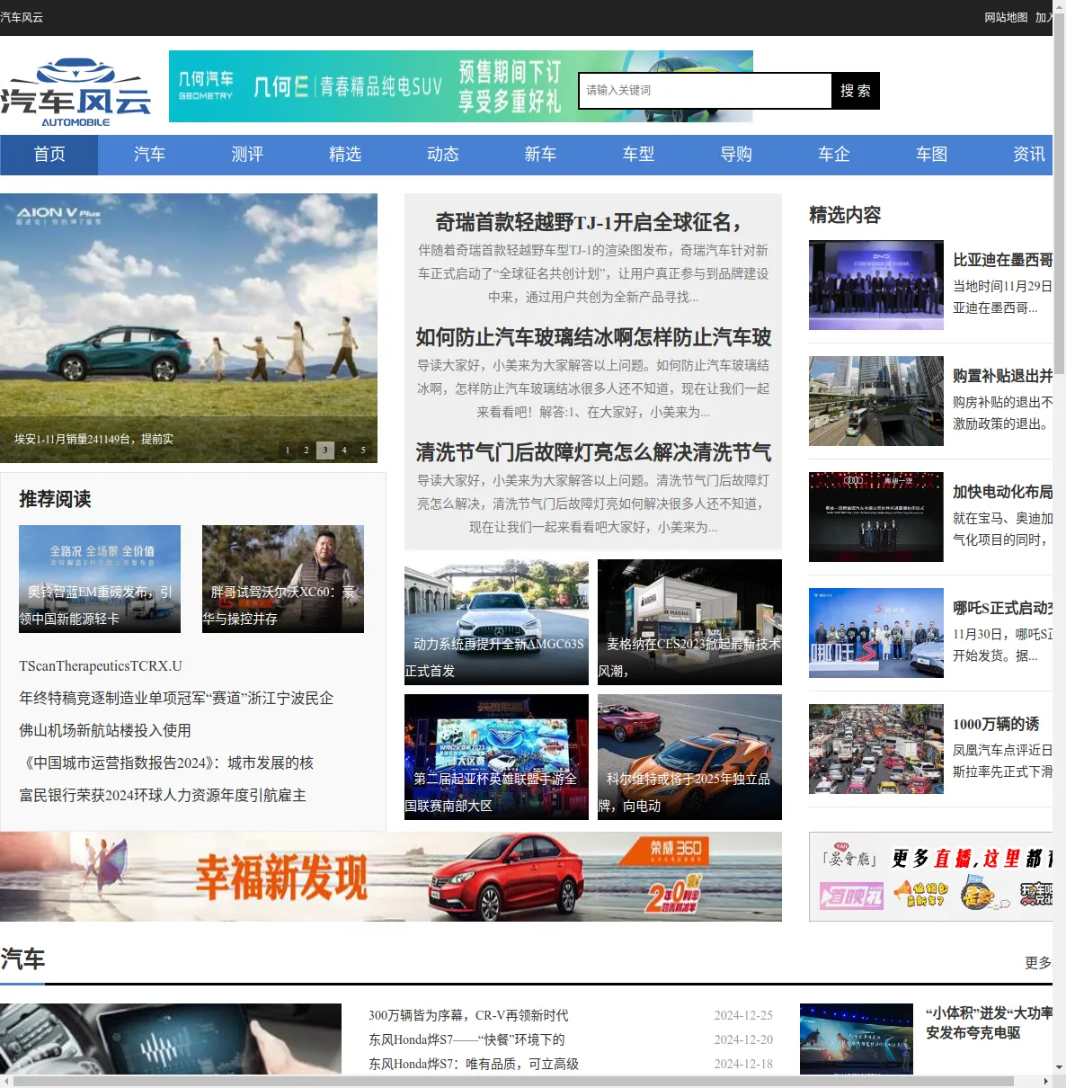The height and width of the screenshot is (1088, 1066).
Task: Open the AION V Plus carousel image
Action: point(189,328)
